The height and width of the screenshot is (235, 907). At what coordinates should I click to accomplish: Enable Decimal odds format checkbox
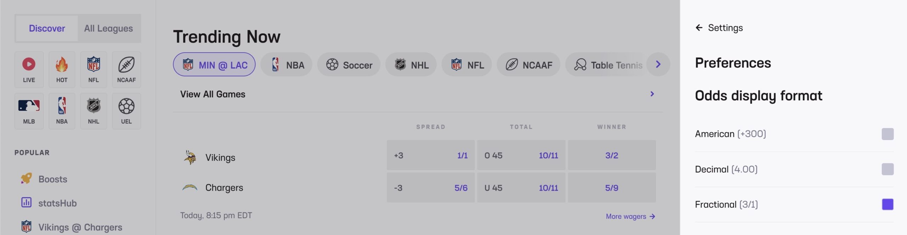[887, 169]
